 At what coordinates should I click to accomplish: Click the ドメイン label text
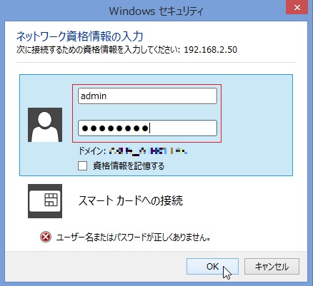(92, 151)
